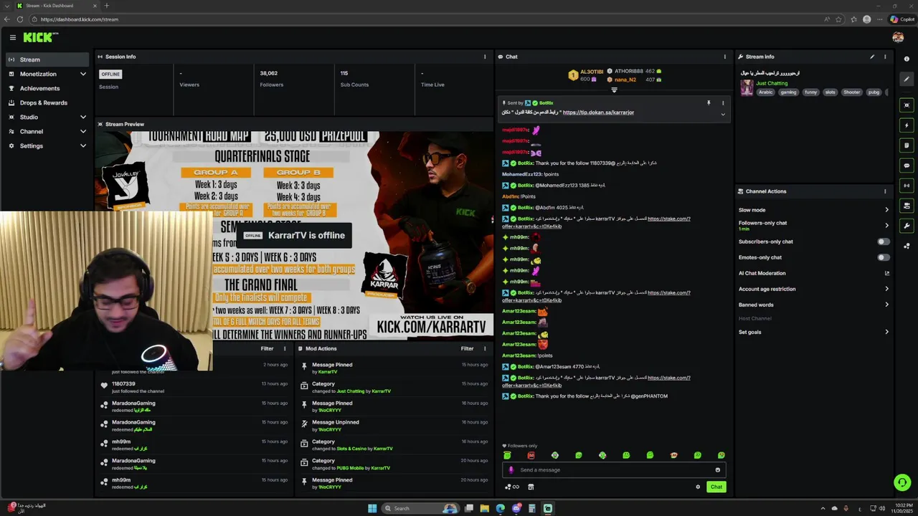Click the Just Chatting category link
The image size is (918, 516).
pos(772,83)
